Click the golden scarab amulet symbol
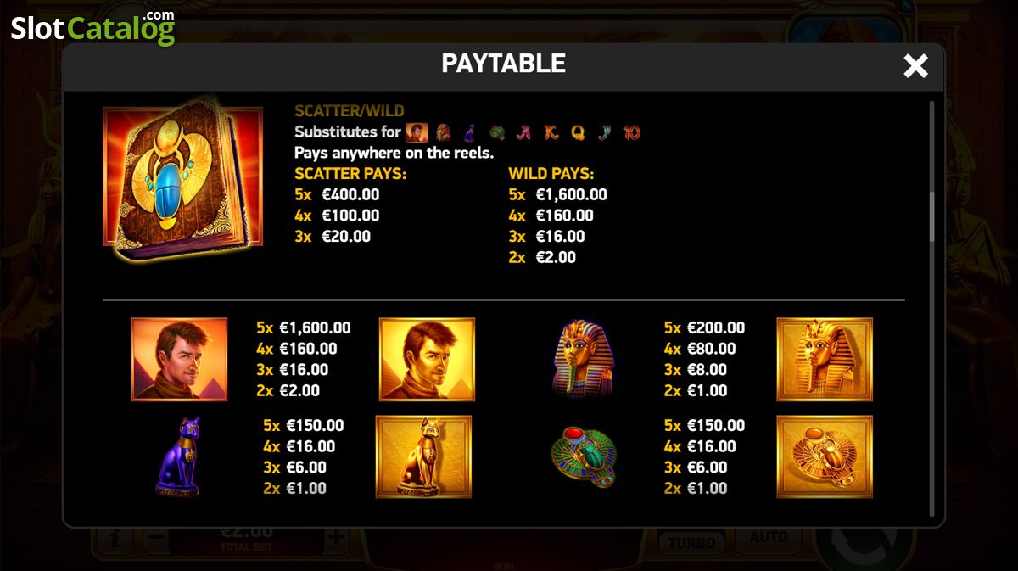This screenshot has height=571, width=1018. point(825,456)
